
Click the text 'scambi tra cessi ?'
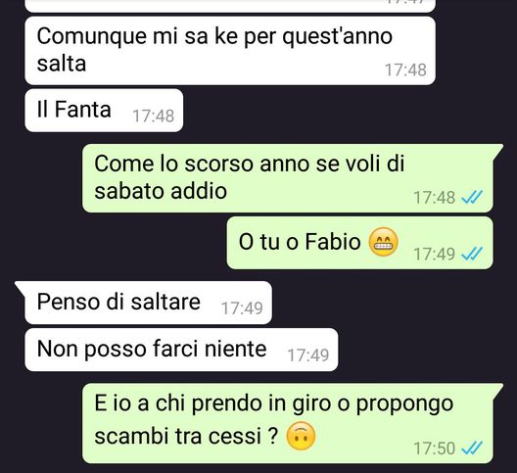coord(186,436)
